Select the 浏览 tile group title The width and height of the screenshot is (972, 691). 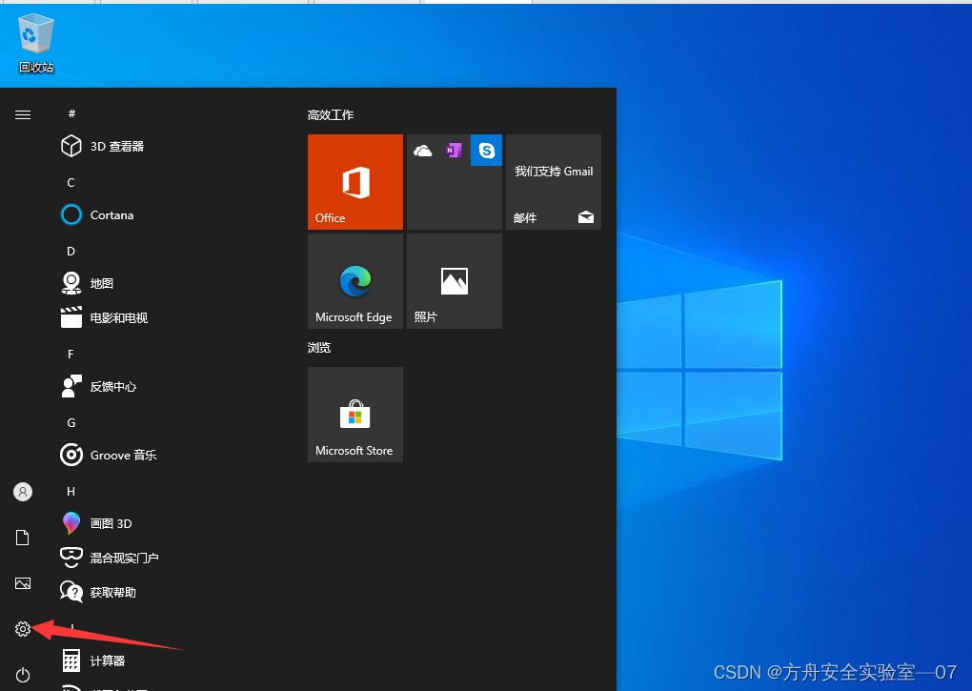[318, 348]
